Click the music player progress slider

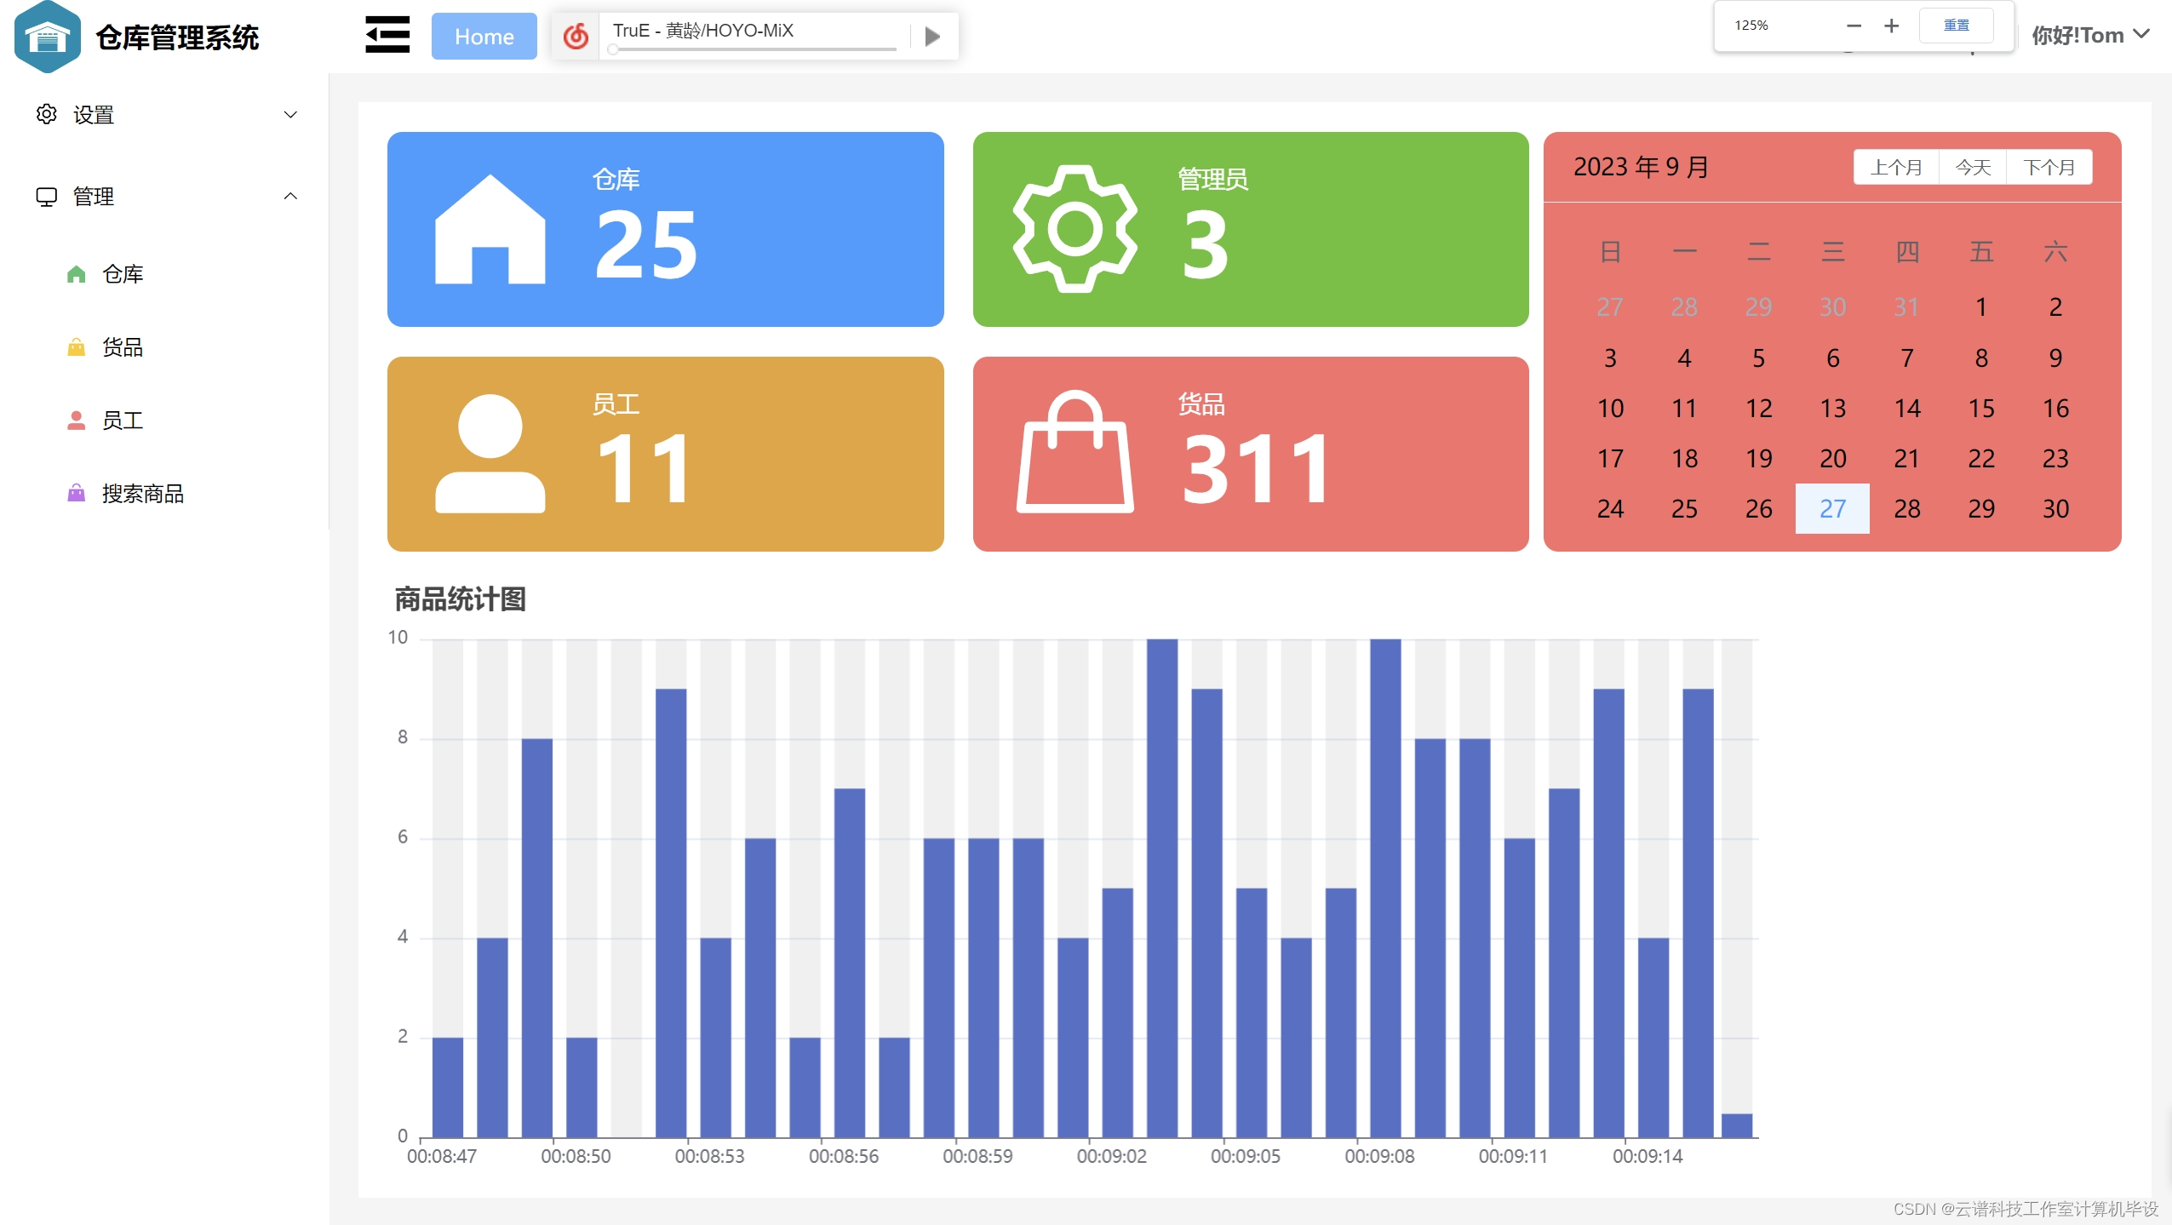point(754,49)
